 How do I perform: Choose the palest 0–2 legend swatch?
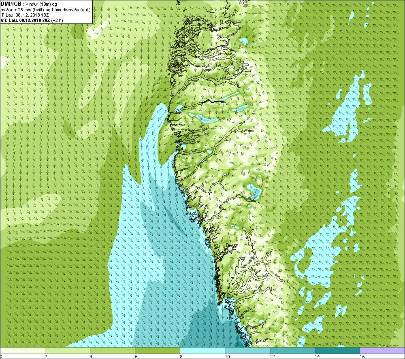pos(22,351)
